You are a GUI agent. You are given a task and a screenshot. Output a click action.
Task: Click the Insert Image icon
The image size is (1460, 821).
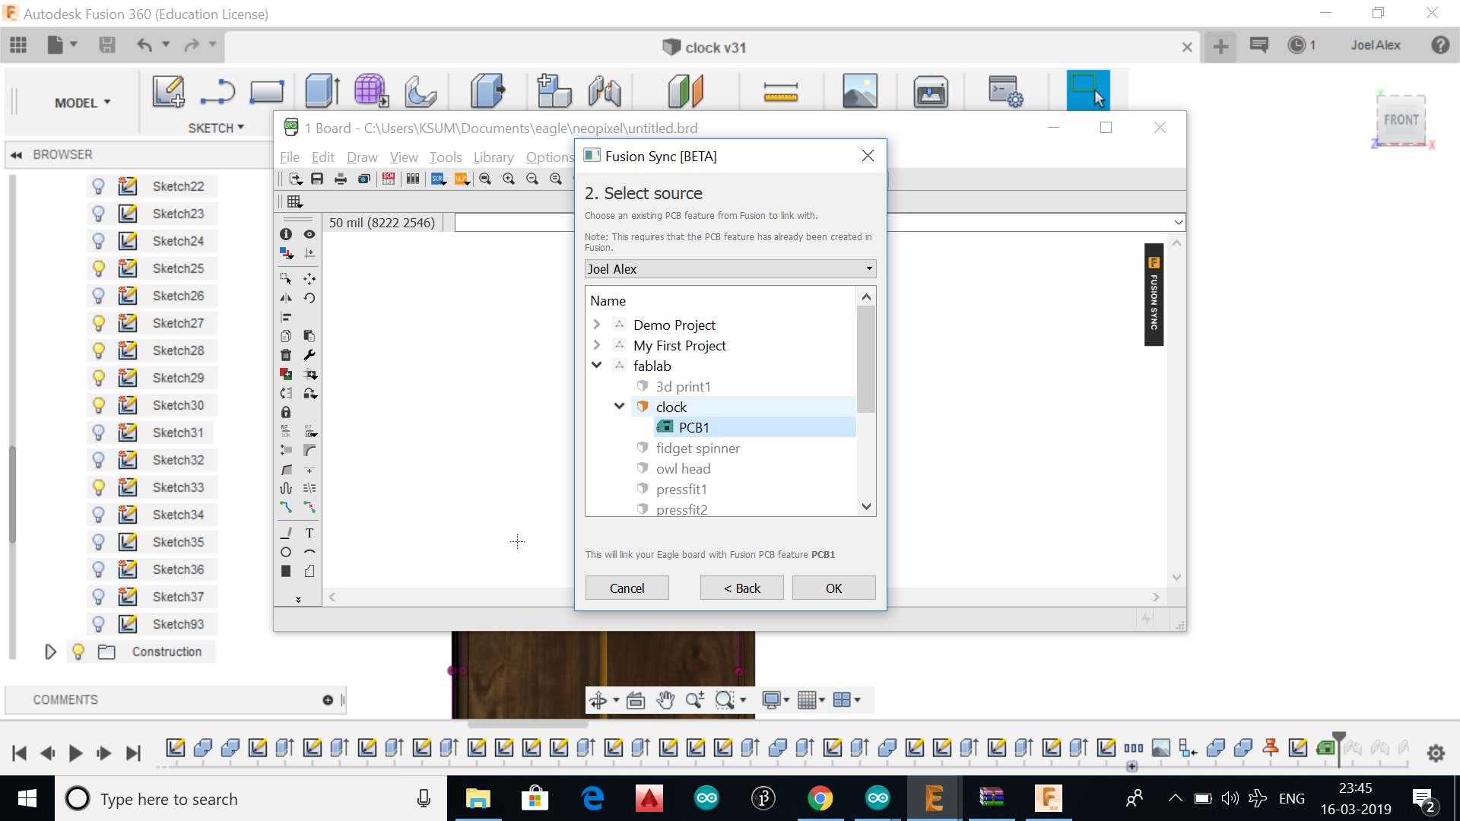pyautogui.click(x=859, y=92)
